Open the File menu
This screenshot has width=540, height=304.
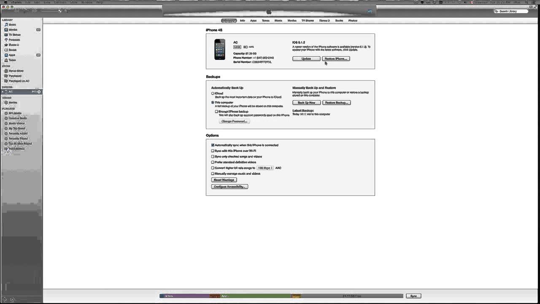pos(28,2)
